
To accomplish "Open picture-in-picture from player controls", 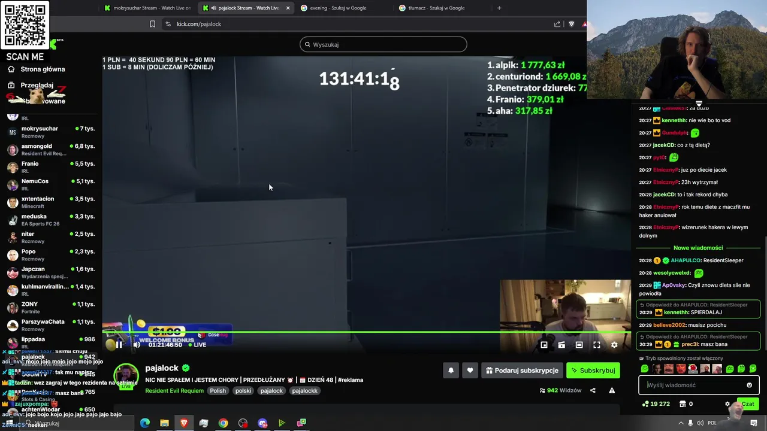I will point(544,345).
